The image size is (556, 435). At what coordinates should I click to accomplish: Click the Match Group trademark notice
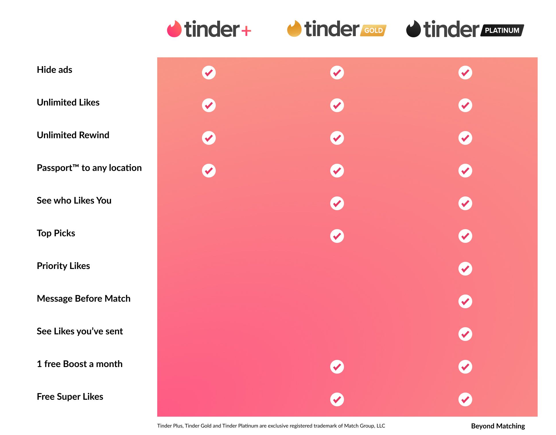click(271, 426)
